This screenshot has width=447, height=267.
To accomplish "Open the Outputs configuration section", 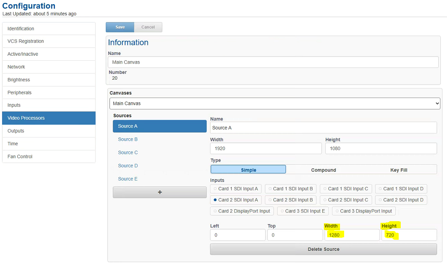I will click(49, 131).
